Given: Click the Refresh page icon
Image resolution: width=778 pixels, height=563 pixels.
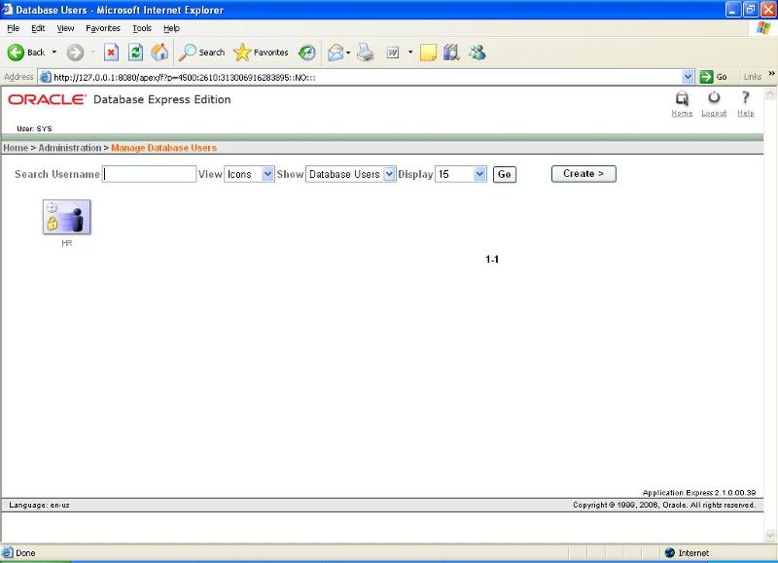Looking at the screenshot, I should [135, 53].
